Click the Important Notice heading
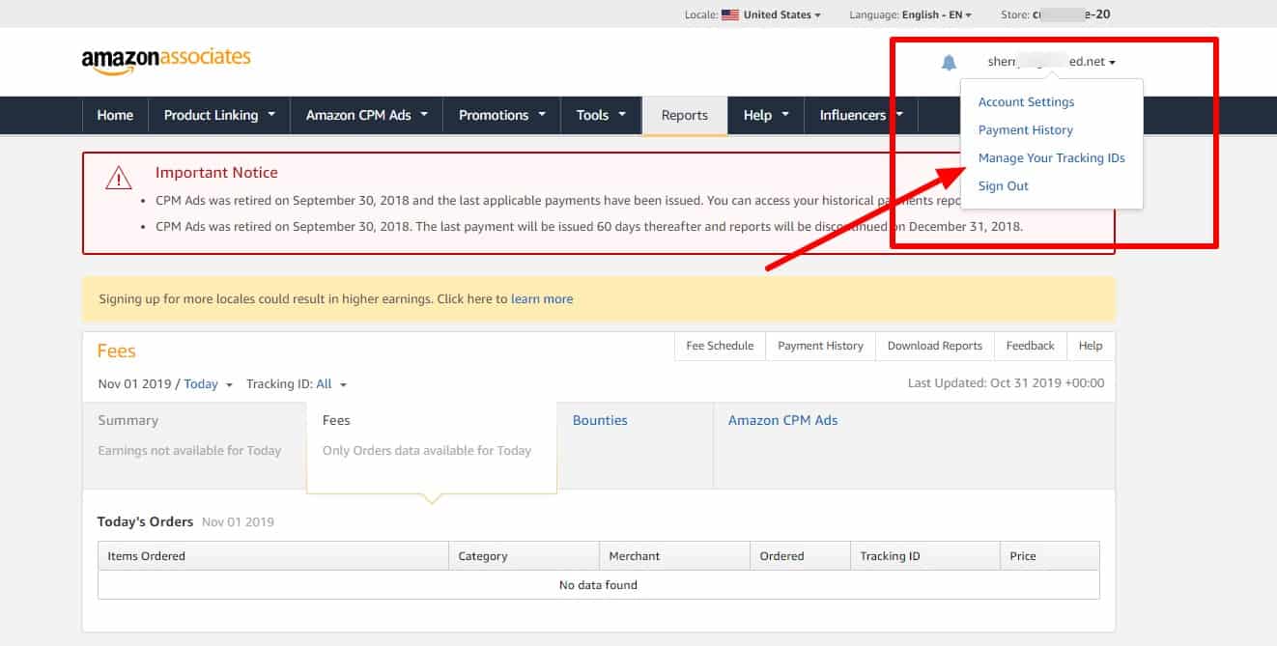 pyautogui.click(x=216, y=173)
